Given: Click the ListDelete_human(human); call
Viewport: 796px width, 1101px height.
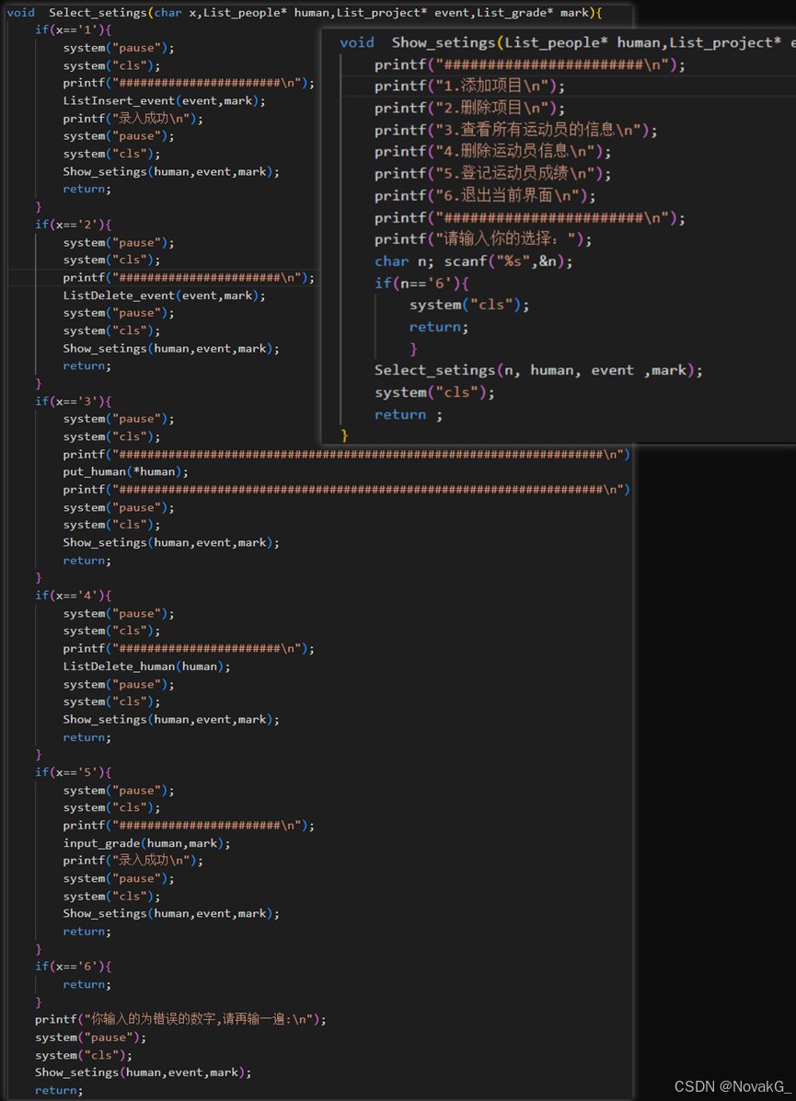Looking at the screenshot, I should pyautogui.click(x=146, y=666).
